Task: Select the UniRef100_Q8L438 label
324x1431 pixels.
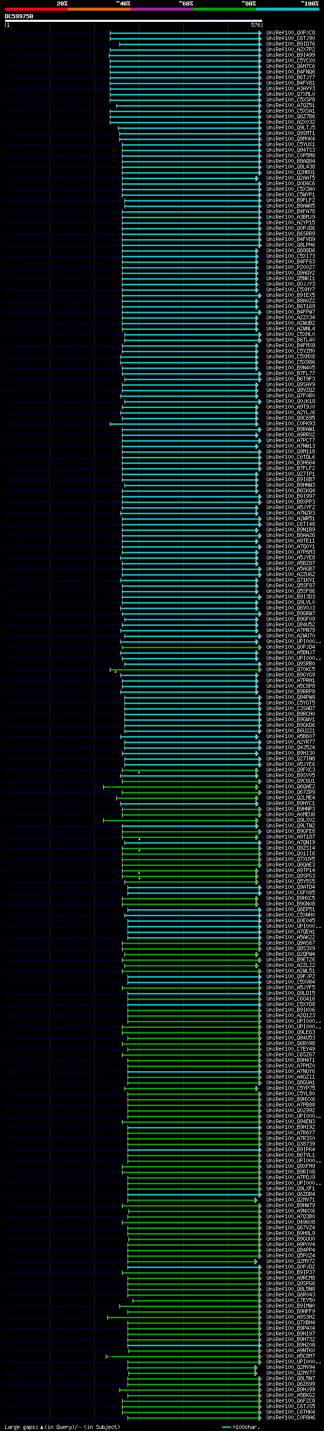Action: (x=291, y=167)
